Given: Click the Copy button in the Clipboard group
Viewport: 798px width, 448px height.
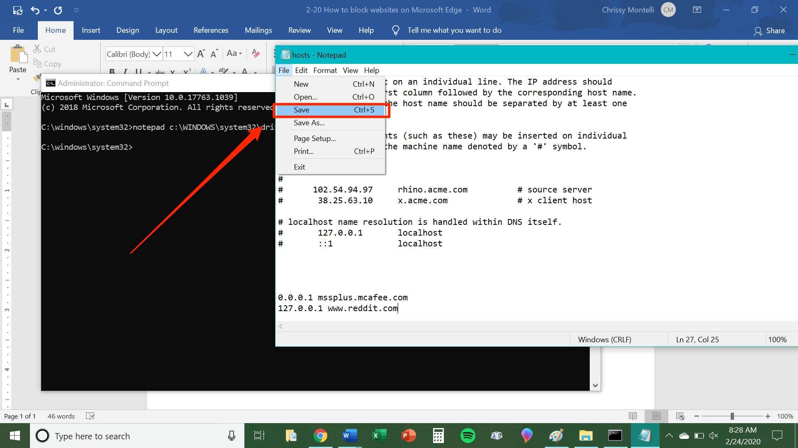Looking at the screenshot, I should pos(47,63).
